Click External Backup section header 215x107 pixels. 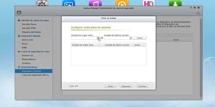click(29, 67)
